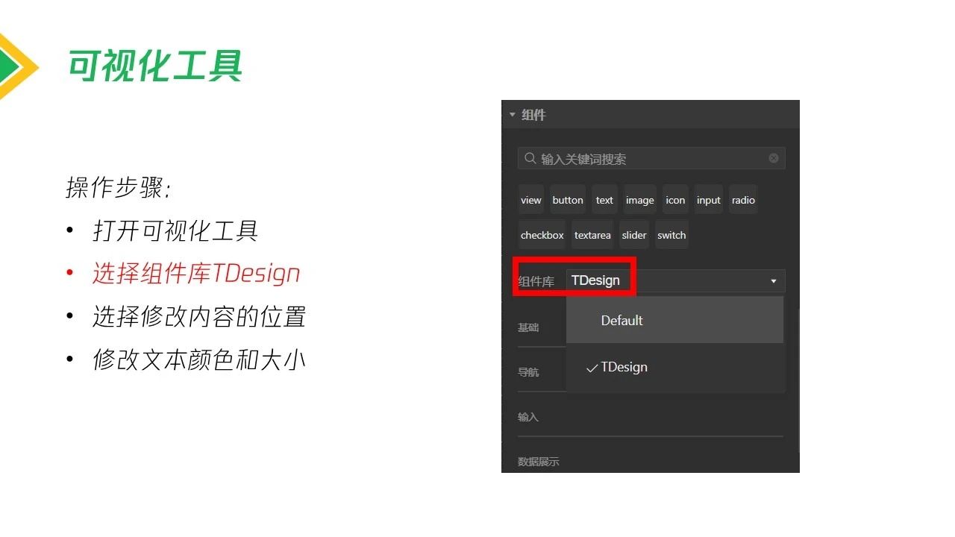The height and width of the screenshot is (537, 955).
Task: Select the slider component chip
Action: (x=634, y=235)
